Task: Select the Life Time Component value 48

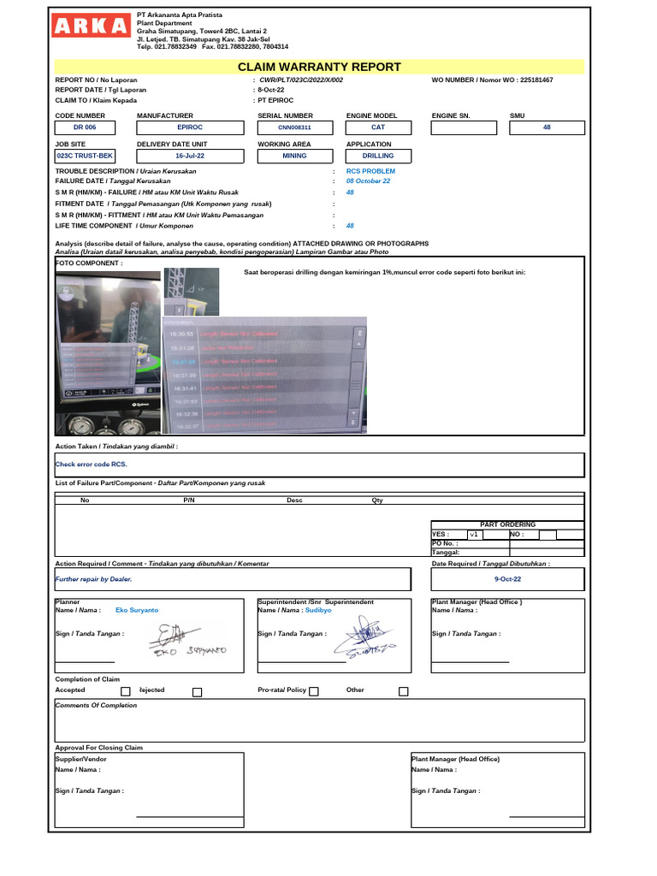Action: [350, 226]
